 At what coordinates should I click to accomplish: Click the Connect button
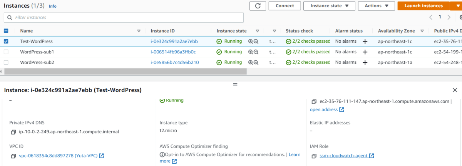pos(285,6)
